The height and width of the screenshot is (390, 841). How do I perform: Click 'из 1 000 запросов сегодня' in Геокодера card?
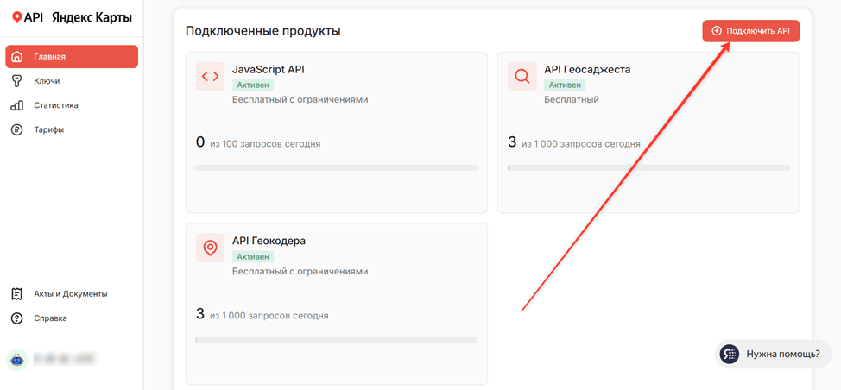pos(269,316)
